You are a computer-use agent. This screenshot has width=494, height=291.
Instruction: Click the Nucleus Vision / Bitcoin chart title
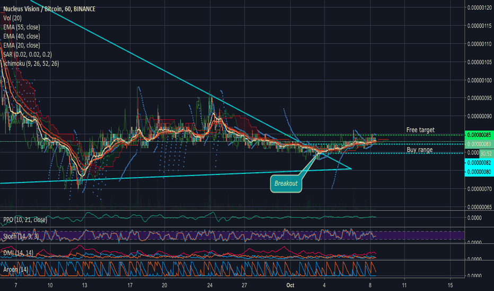(x=49, y=9)
